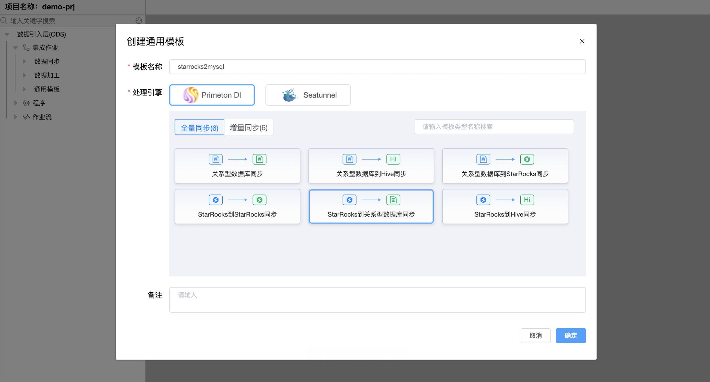Click StarRocks source icon in StarRocks到StarRocks同步 card

[x=215, y=200]
